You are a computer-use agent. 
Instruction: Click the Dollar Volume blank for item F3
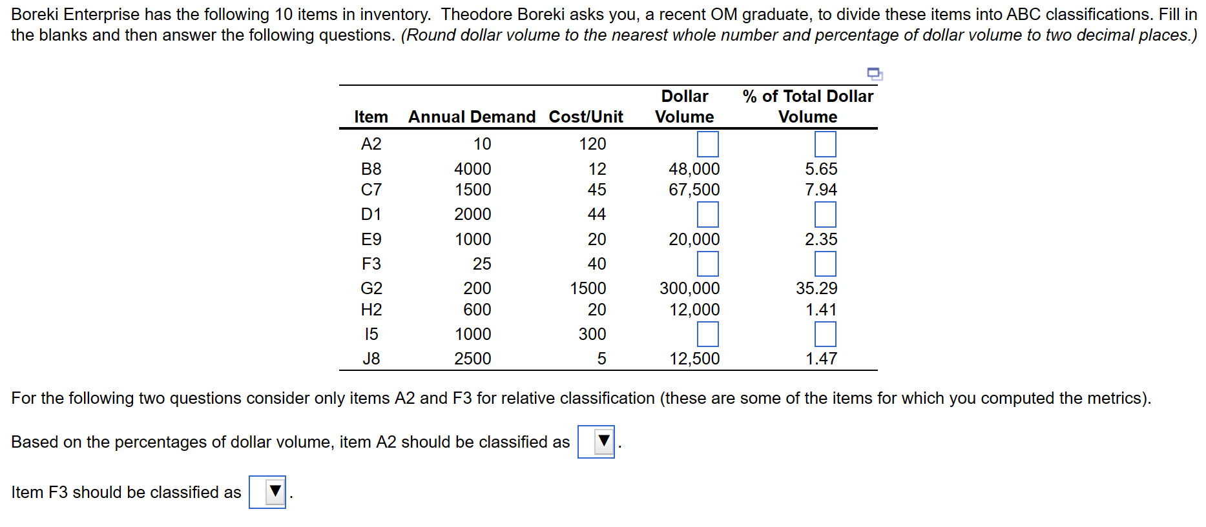(708, 264)
